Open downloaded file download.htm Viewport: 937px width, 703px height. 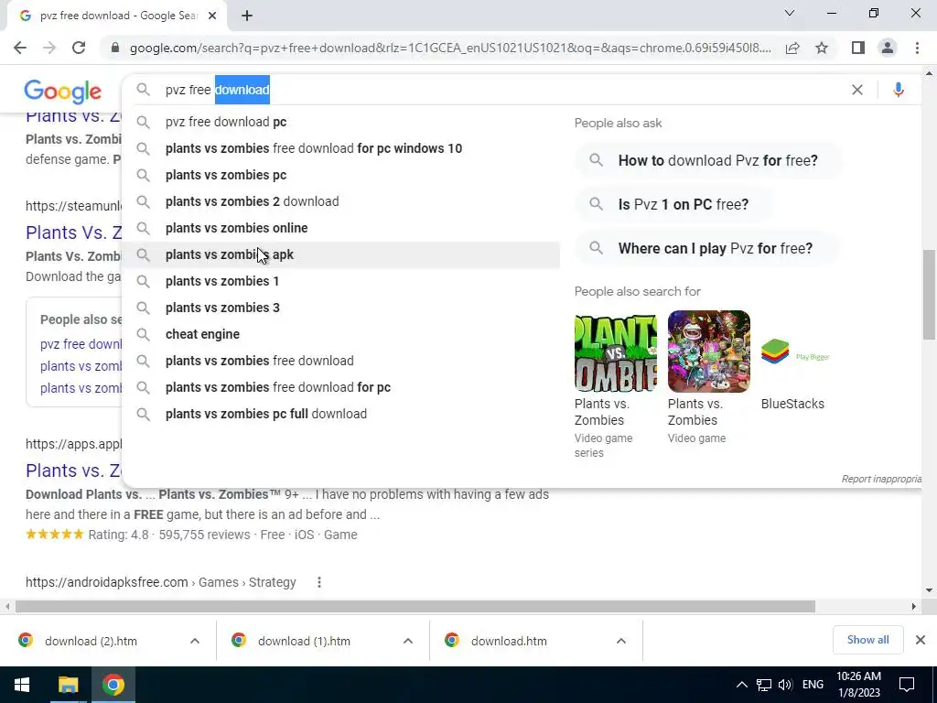(x=509, y=641)
